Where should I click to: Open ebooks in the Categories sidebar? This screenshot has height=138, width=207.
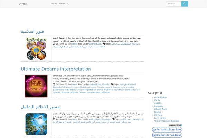[158, 103]
